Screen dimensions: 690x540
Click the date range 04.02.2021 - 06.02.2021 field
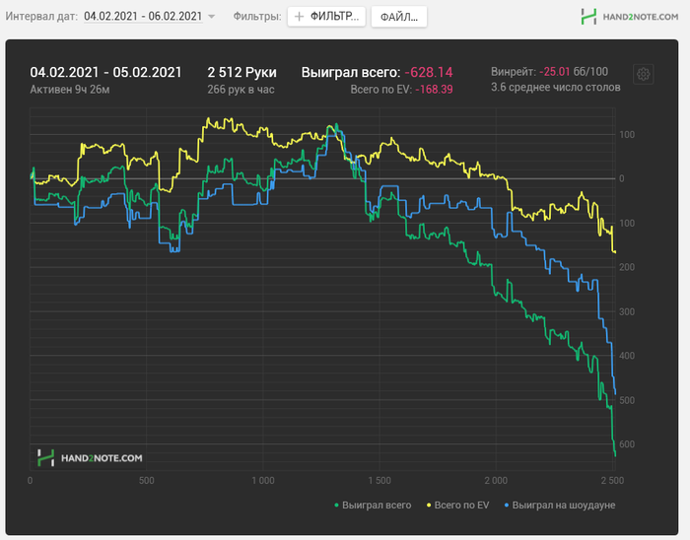[x=143, y=17]
